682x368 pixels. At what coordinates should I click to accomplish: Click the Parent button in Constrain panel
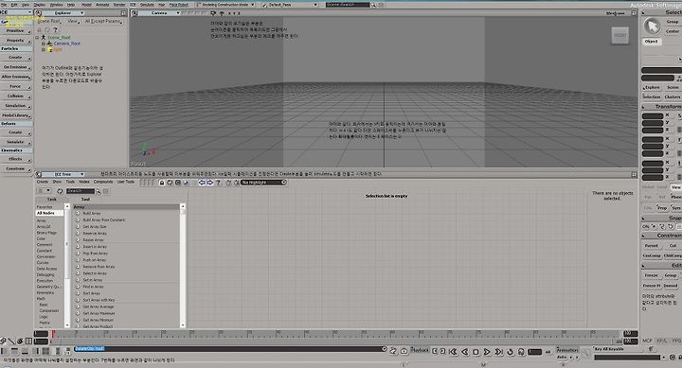(651, 245)
